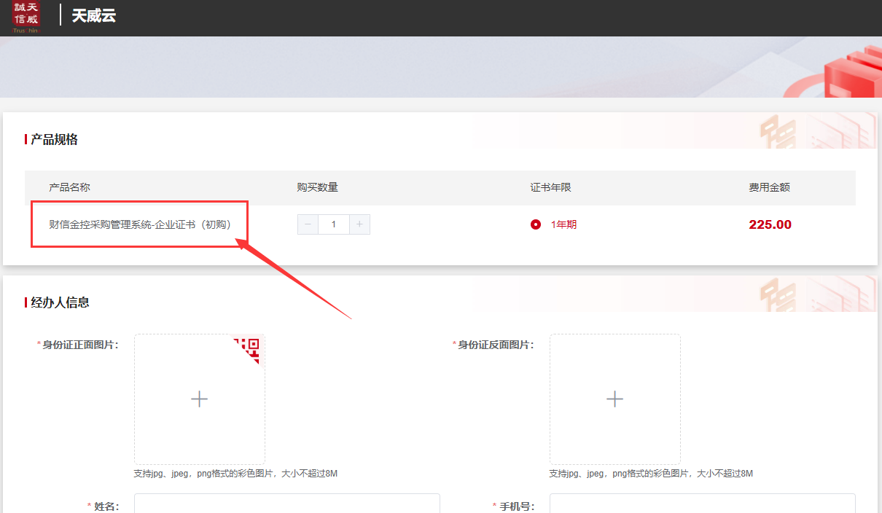Click the red banner graphic at top right
882x513 pixels.
point(851,73)
